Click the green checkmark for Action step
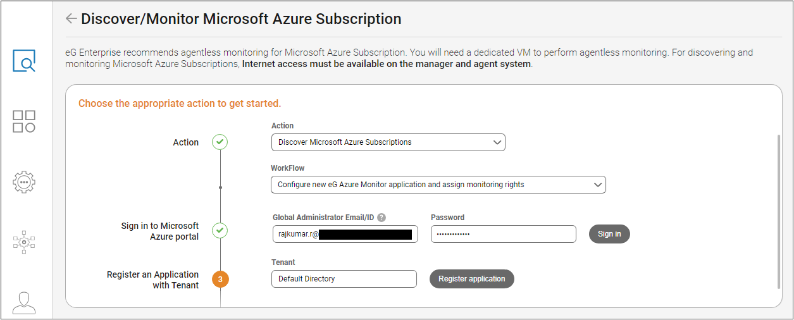The width and height of the screenshot is (794, 320). click(x=220, y=142)
